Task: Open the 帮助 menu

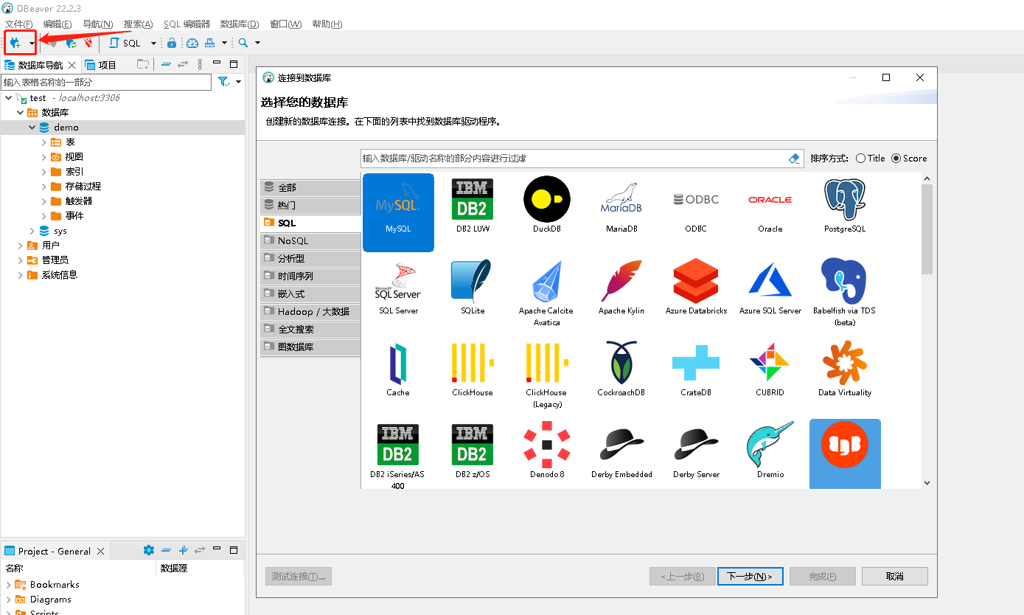Action: coord(327,24)
